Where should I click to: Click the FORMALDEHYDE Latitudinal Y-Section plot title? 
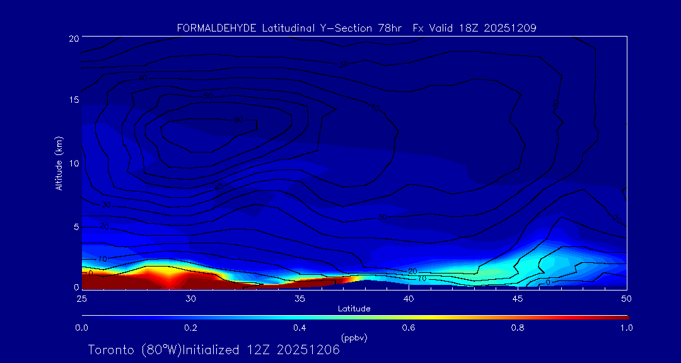coord(356,28)
